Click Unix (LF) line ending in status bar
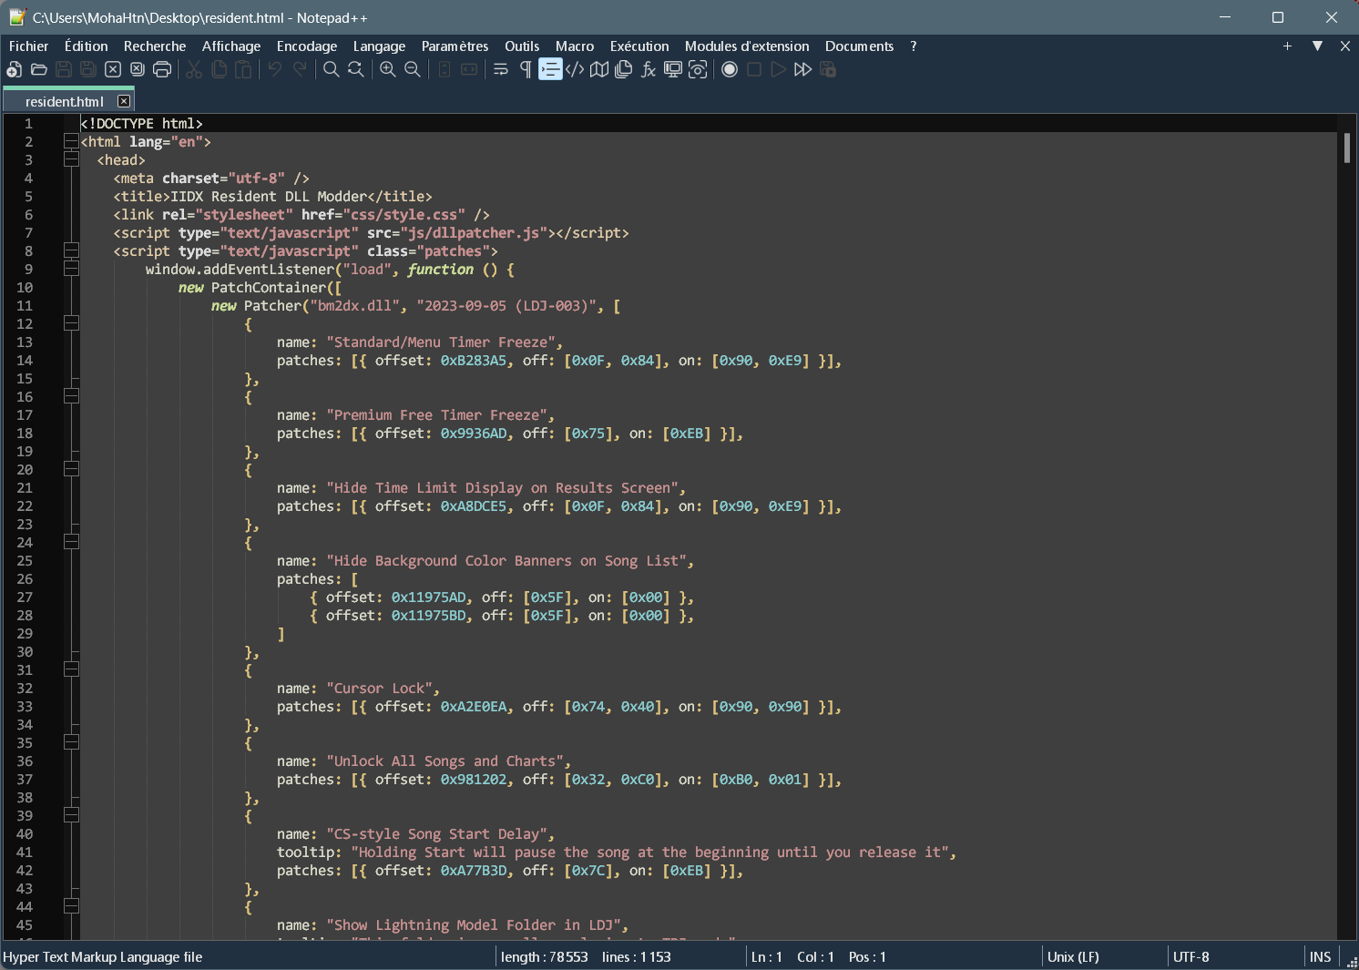Image resolution: width=1359 pixels, height=970 pixels. point(1073,957)
